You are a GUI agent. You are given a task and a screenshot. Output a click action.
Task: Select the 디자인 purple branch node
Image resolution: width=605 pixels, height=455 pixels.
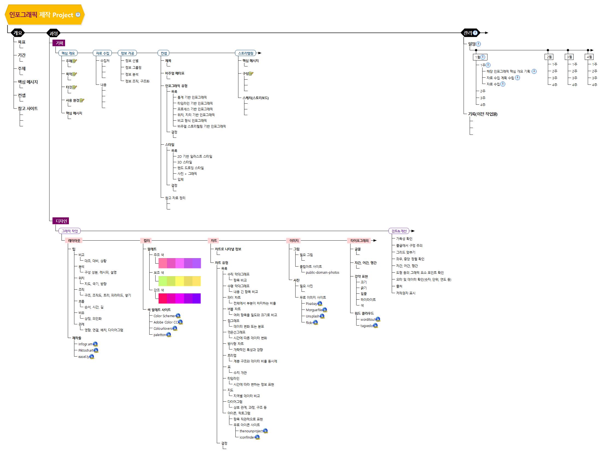pyautogui.click(x=61, y=221)
